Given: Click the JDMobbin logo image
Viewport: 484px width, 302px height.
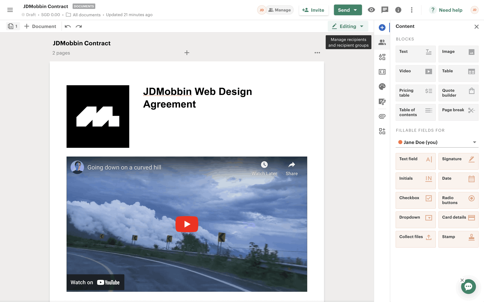Looking at the screenshot, I should 98,116.
